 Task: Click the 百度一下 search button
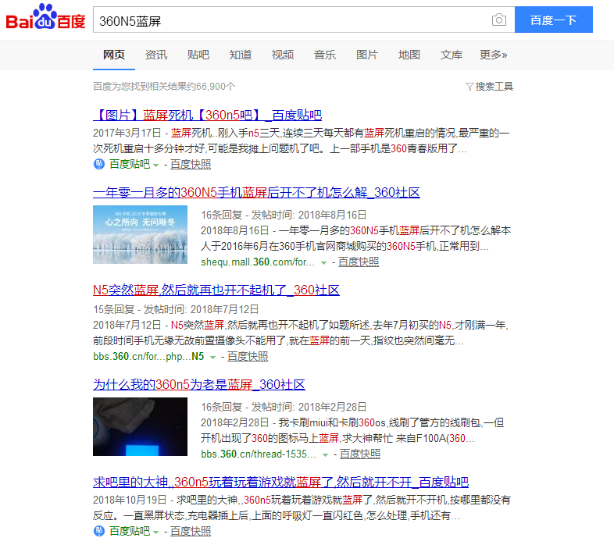(x=553, y=20)
